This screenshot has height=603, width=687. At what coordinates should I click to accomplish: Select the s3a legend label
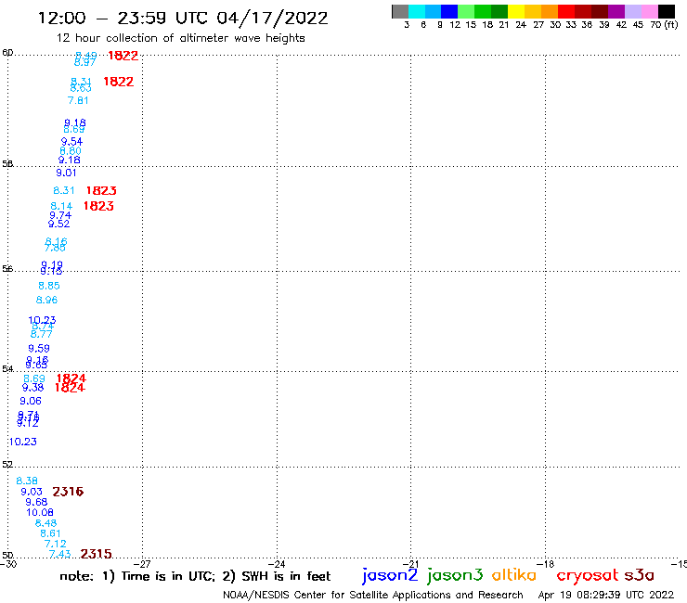(640, 575)
